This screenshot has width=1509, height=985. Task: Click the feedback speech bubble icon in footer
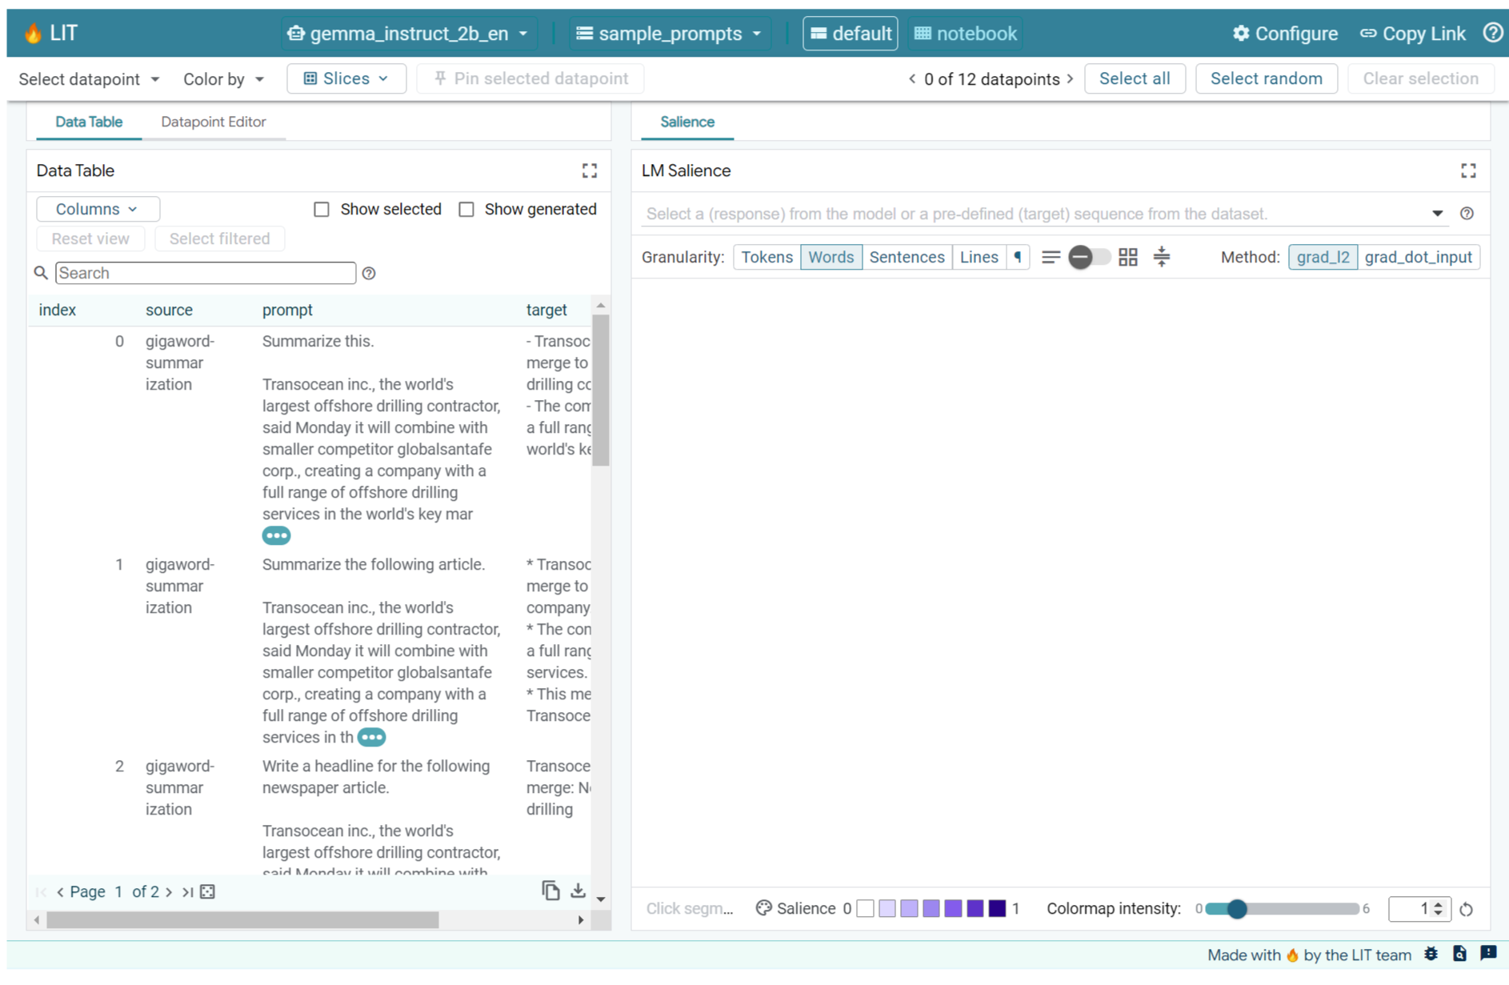1488,954
